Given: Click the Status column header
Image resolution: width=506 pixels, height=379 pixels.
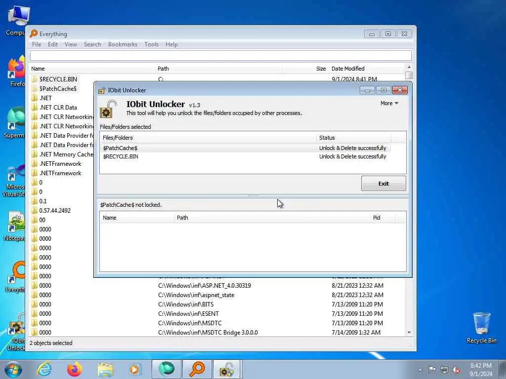Looking at the screenshot, I should click(x=353, y=138).
